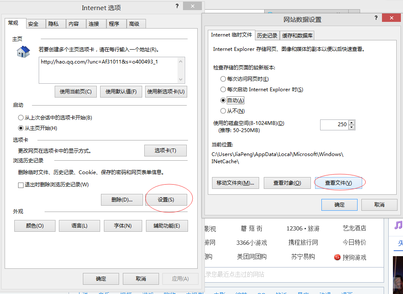
Task: Select the 常规 tab
Action: (x=16, y=23)
